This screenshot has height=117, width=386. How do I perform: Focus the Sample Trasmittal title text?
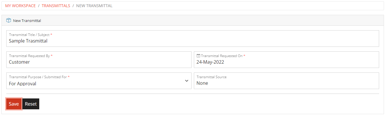[28, 41]
